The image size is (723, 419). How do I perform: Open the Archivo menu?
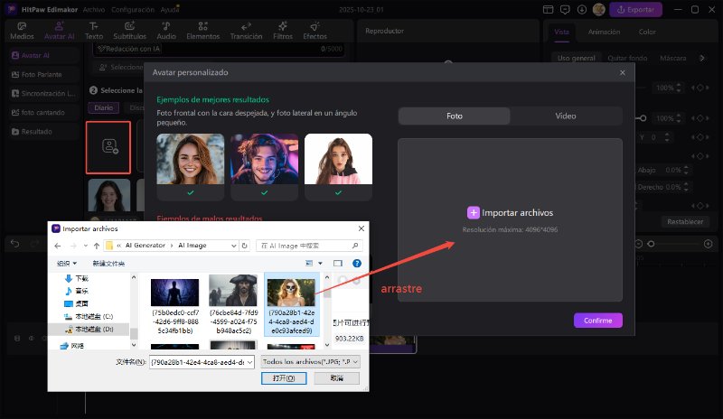click(x=93, y=9)
